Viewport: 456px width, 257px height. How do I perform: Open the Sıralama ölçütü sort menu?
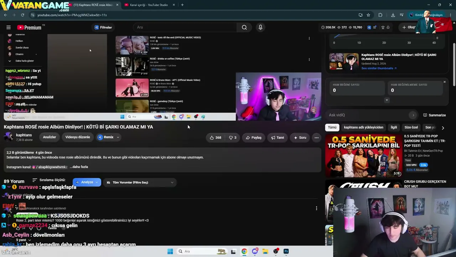click(x=49, y=180)
